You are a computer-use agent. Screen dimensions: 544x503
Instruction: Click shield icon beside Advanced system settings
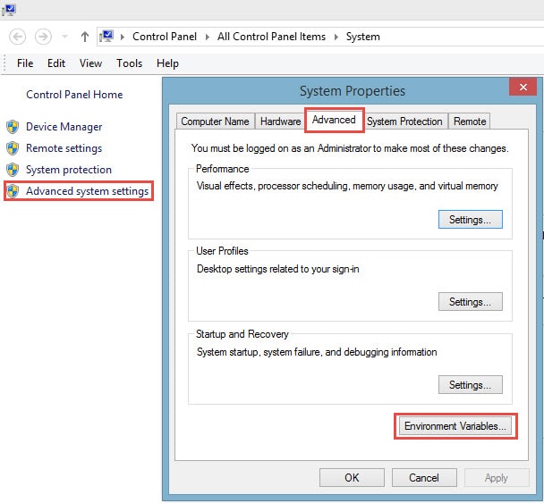coord(13,191)
